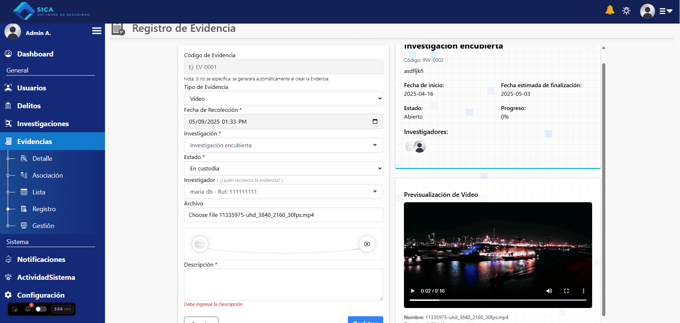Go to Investigaciones in the sidebar

pos(43,124)
